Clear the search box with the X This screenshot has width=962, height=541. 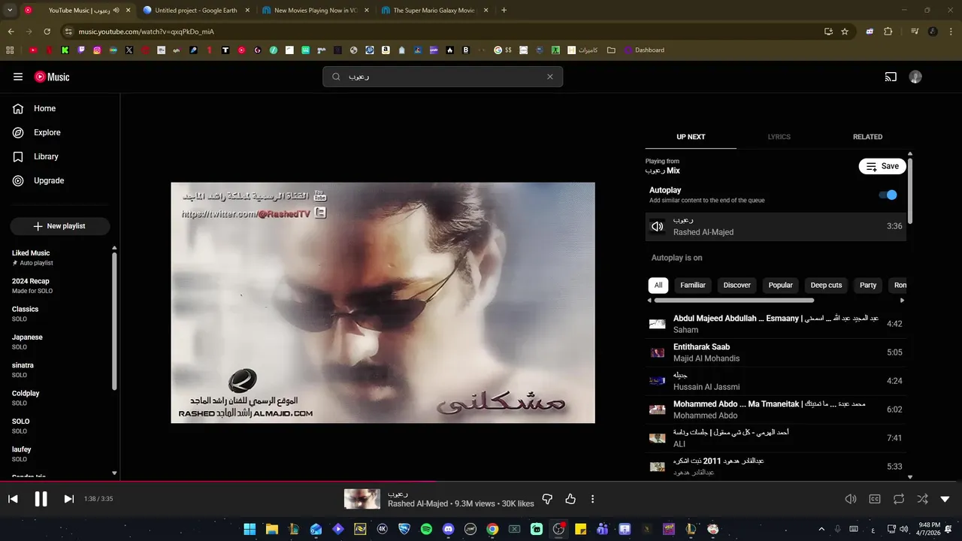[549, 77]
